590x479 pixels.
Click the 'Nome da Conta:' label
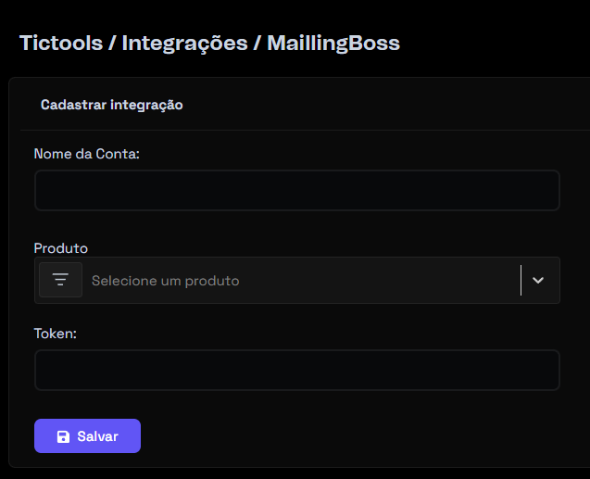click(86, 154)
